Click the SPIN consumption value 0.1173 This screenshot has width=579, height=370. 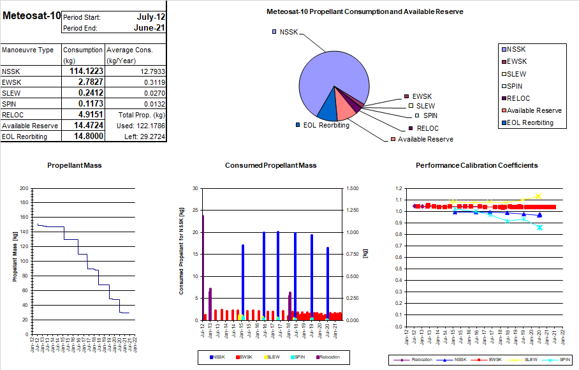coord(91,104)
